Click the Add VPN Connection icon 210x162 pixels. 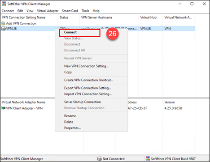[x=3, y=23]
